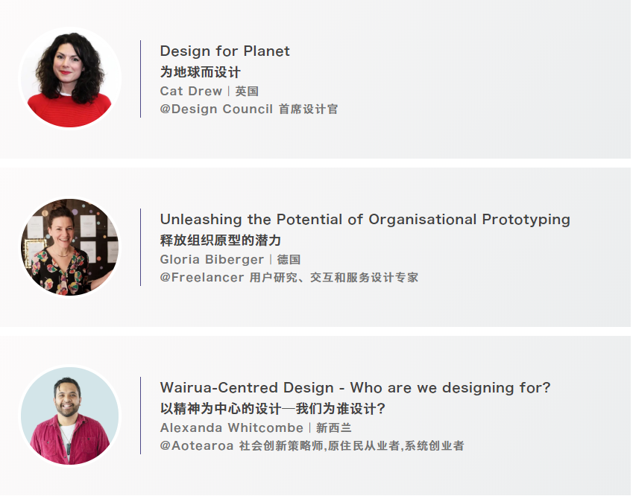Open Cat Drew's round profile photo

pos(70,78)
